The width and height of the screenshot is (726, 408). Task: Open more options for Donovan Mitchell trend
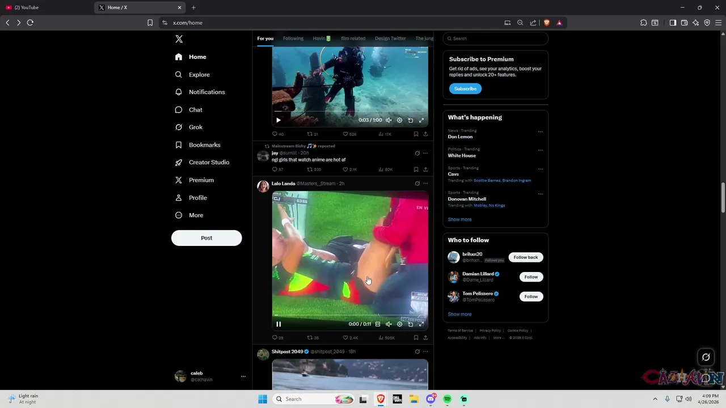point(540,194)
